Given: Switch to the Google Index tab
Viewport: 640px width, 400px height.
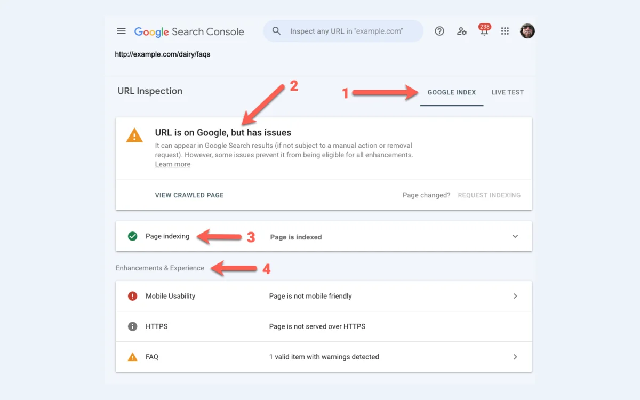Looking at the screenshot, I should click(x=452, y=92).
